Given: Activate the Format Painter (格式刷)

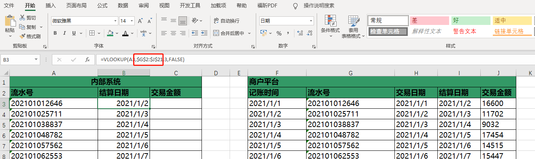Looking at the screenshot, I should click(x=30, y=36).
